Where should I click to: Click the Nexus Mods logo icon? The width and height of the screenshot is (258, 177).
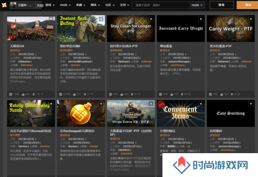tap(4, 5)
